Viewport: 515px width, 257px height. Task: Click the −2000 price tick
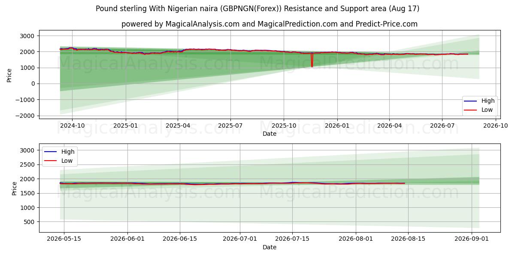click(26, 116)
